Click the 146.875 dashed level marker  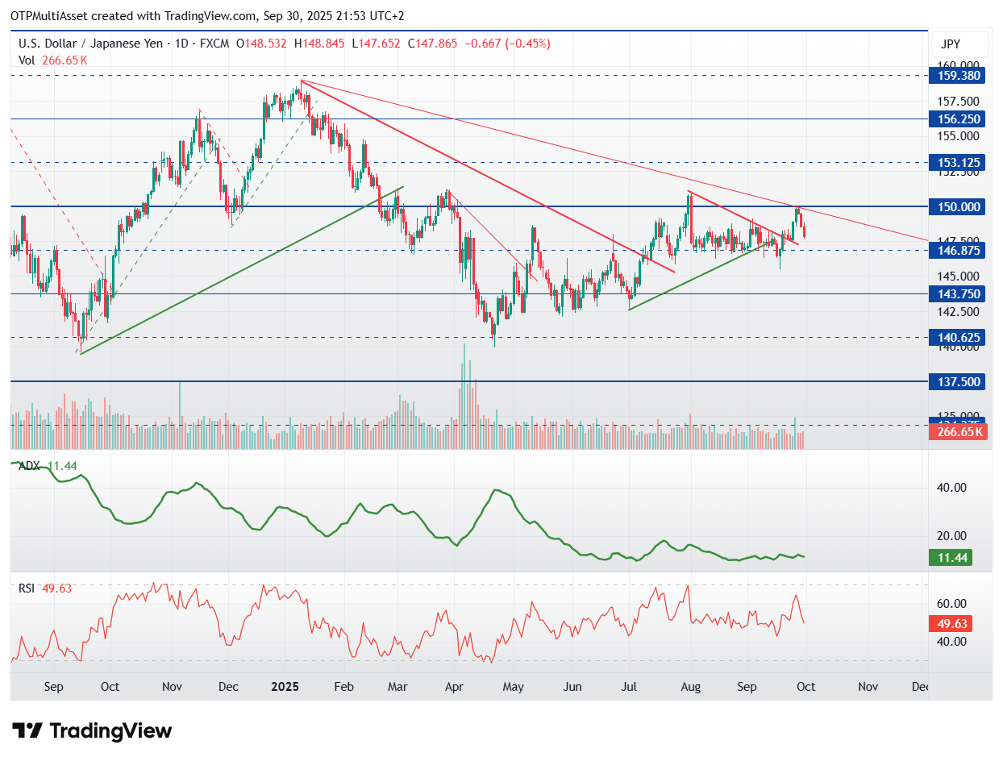coord(959,251)
